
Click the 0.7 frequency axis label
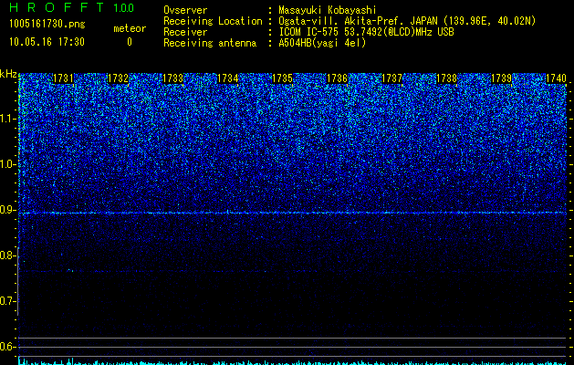tap(7, 301)
